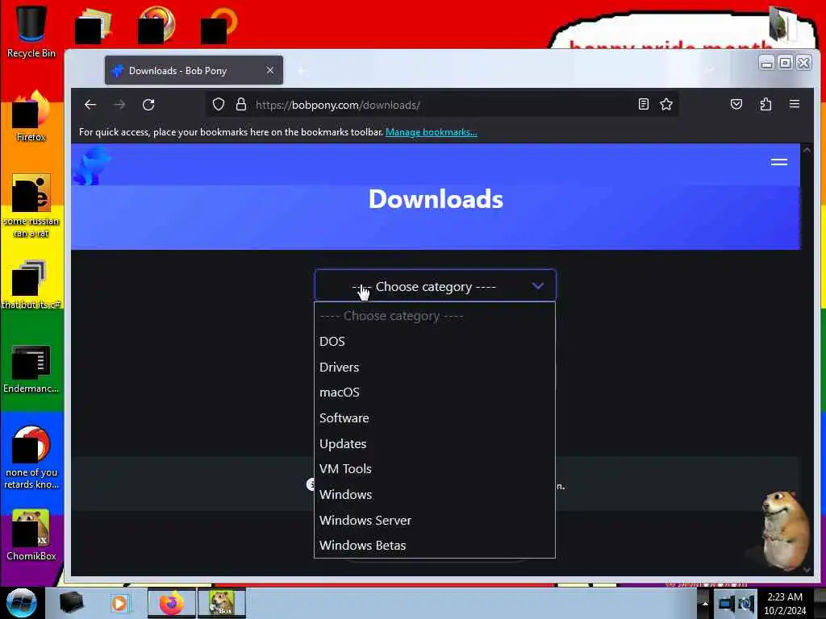The width and height of the screenshot is (826, 619).
Task: Select the Recycle Bin desktop icon
Action: (31, 31)
